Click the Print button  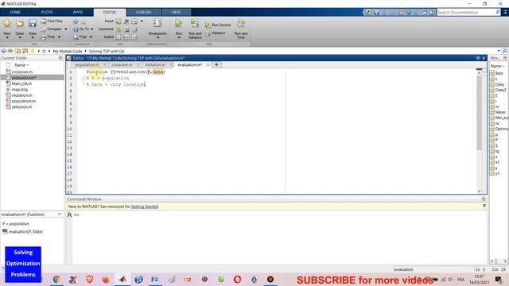coord(49,37)
